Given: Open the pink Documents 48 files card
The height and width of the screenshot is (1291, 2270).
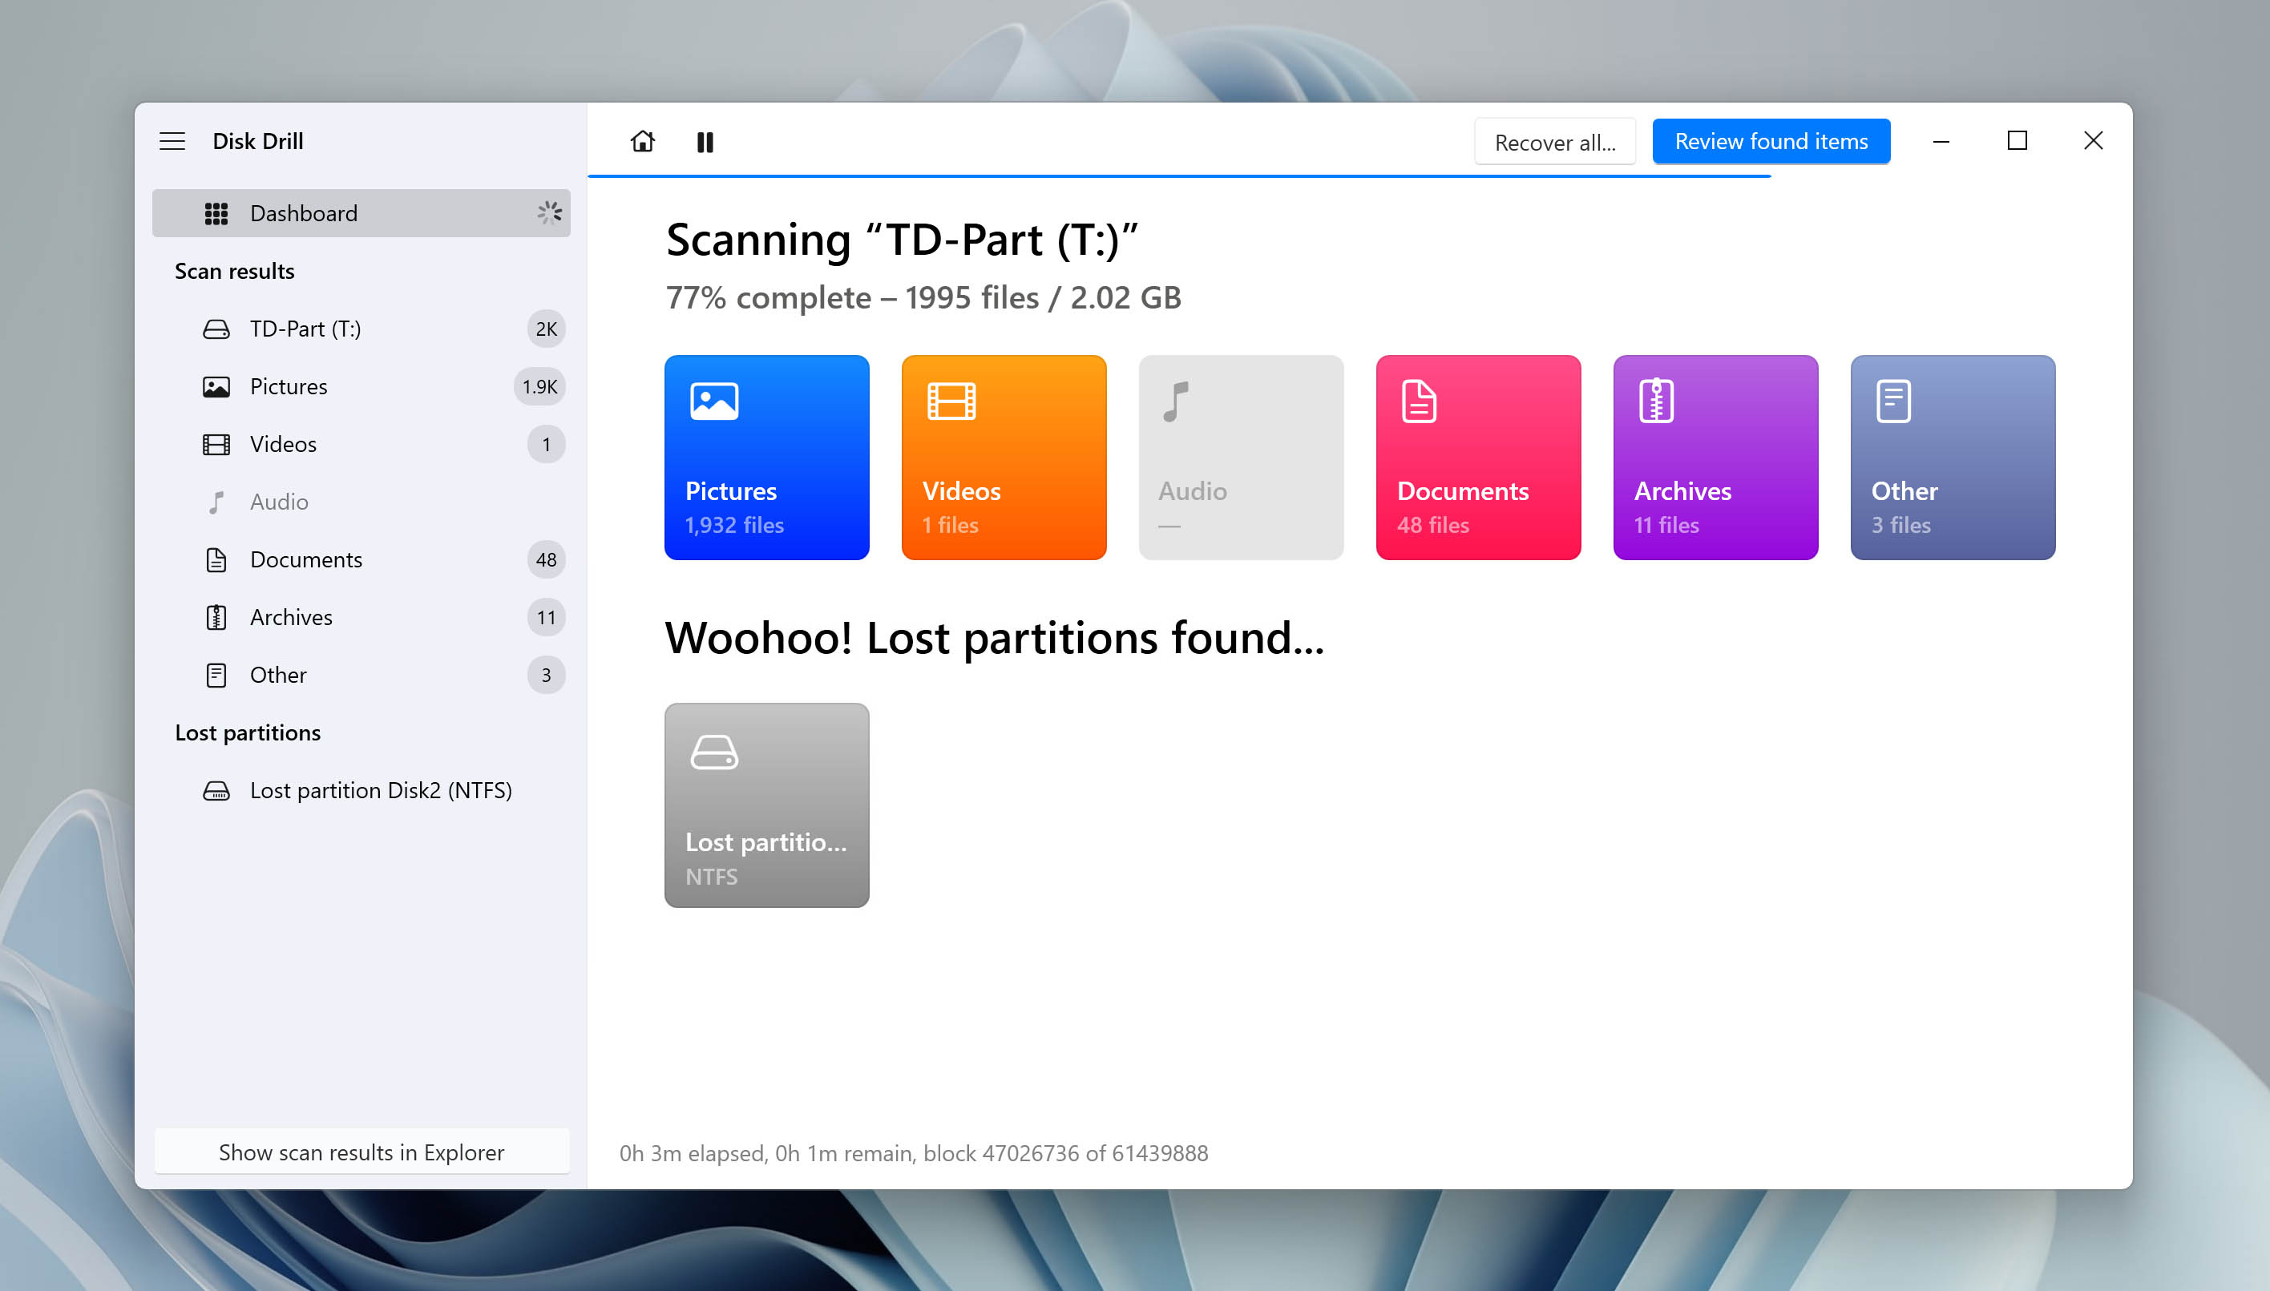Looking at the screenshot, I should [1478, 458].
